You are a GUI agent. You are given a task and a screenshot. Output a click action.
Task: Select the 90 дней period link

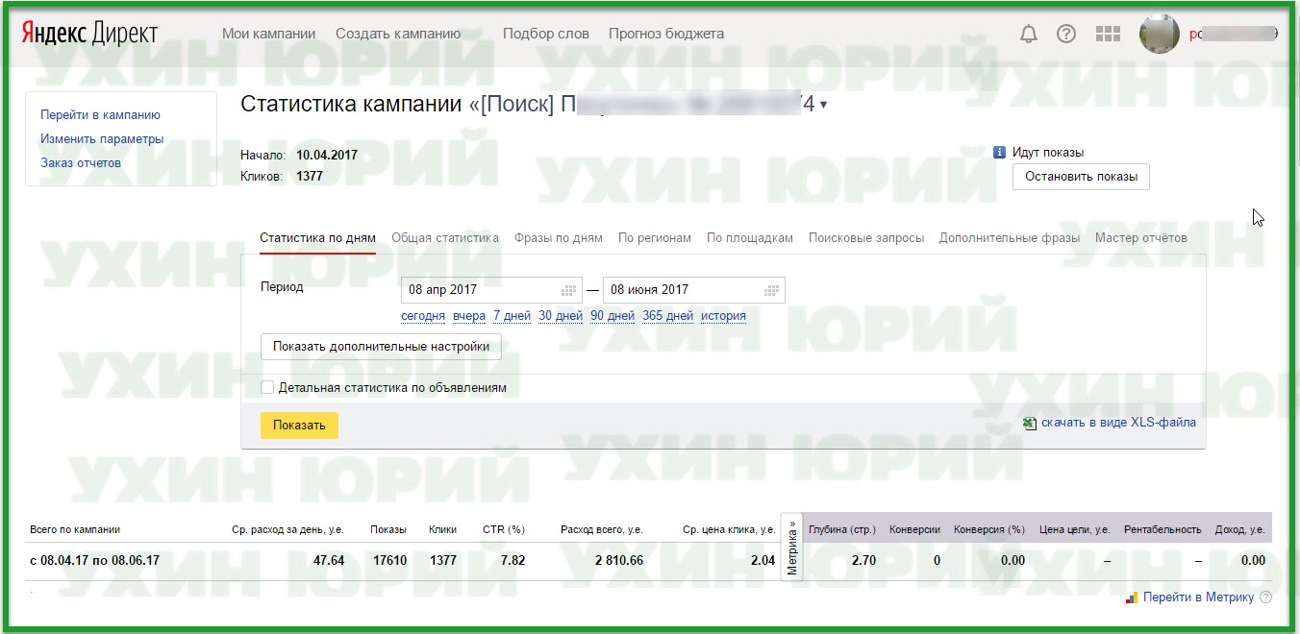coord(612,315)
